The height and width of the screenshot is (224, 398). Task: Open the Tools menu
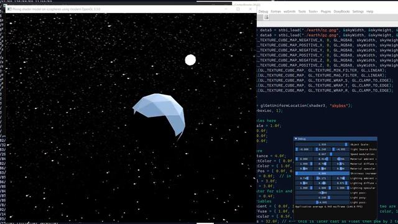(302, 12)
